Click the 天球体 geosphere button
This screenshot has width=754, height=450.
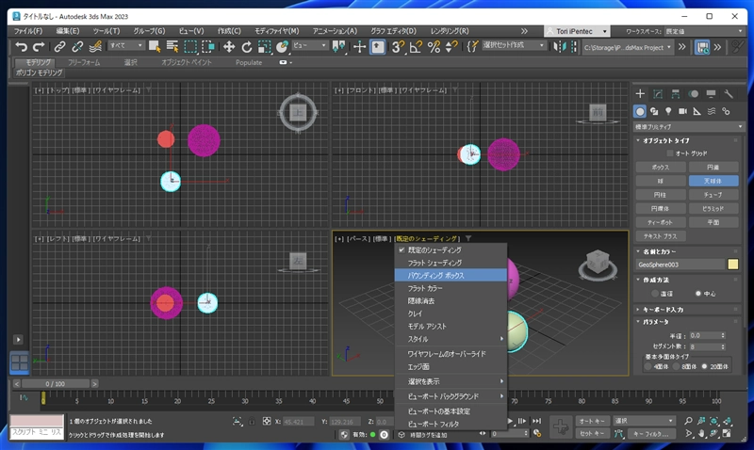tap(713, 181)
